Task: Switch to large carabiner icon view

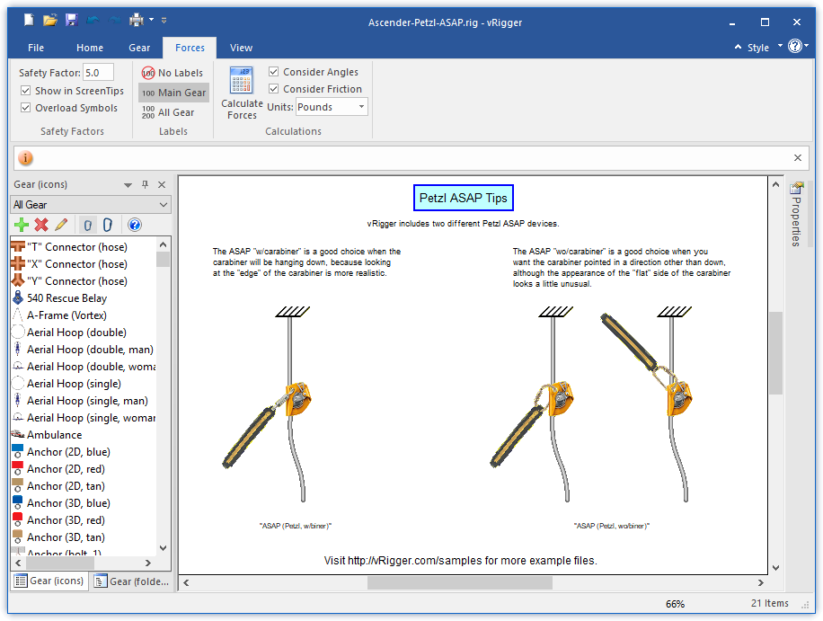Action: [x=107, y=225]
